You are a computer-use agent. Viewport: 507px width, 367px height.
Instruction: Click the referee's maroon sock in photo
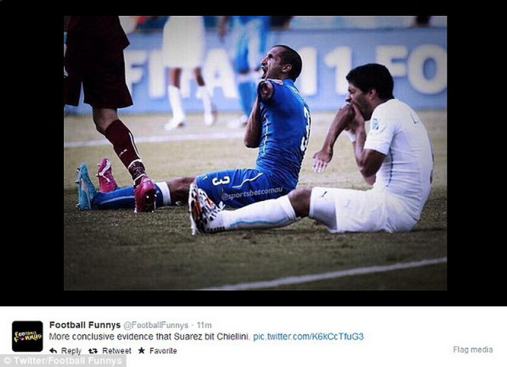click(121, 144)
